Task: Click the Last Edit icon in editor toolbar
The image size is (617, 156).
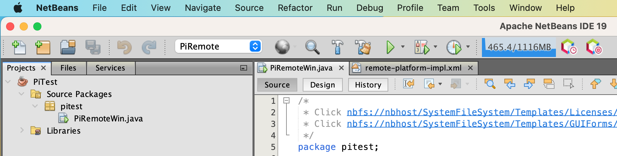Action: (x=409, y=83)
